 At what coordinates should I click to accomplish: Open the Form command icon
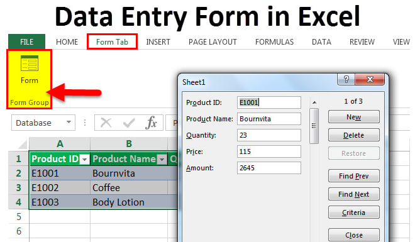(x=30, y=63)
